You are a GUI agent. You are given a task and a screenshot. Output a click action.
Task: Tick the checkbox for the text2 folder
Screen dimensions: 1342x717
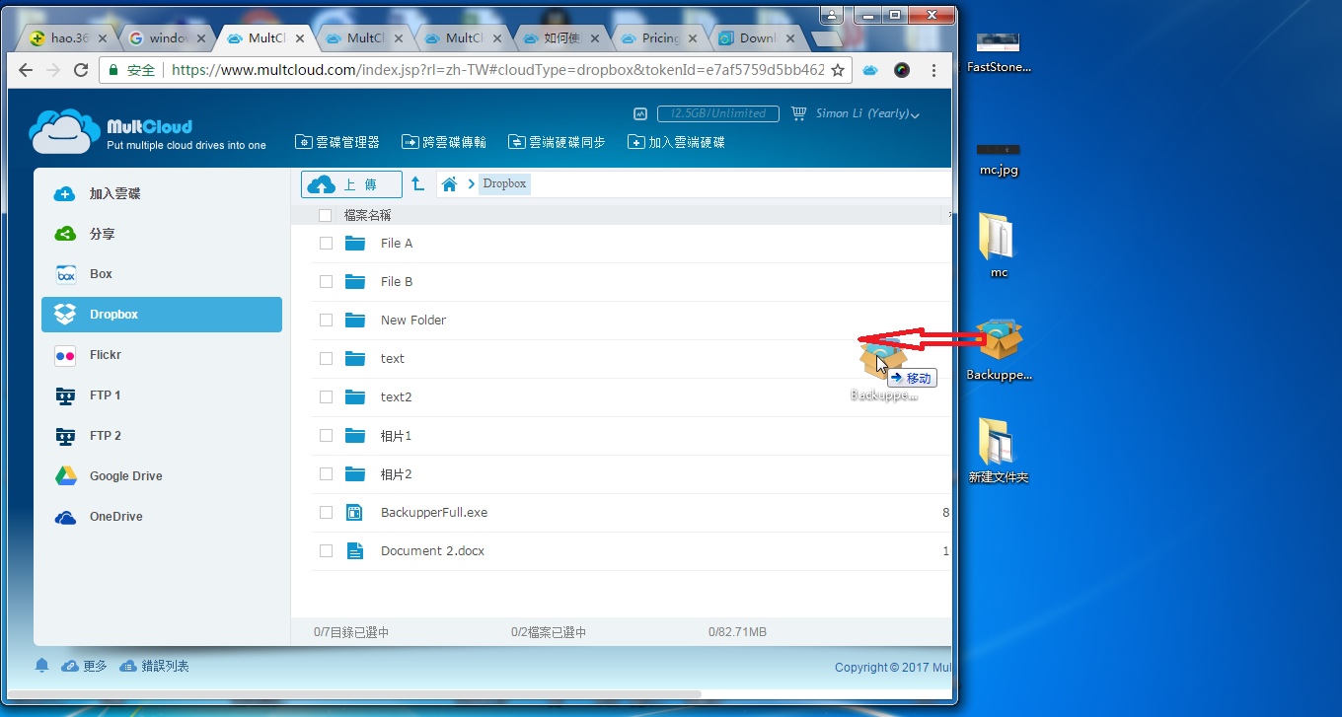tap(326, 397)
